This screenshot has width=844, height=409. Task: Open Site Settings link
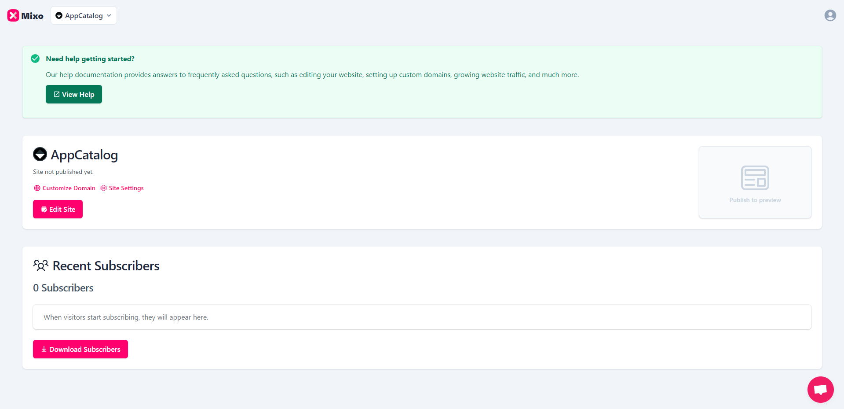click(x=122, y=188)
